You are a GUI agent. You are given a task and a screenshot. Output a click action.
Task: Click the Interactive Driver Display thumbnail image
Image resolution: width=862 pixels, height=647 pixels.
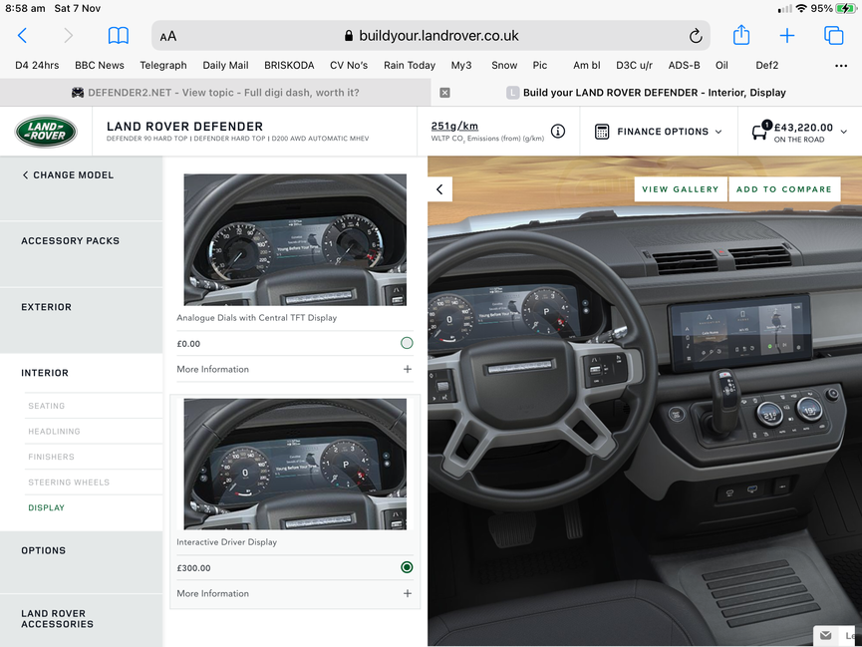coord(295,465)
